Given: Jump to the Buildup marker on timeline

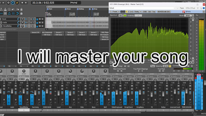Looking at the screenshot, I should [81, 9].
